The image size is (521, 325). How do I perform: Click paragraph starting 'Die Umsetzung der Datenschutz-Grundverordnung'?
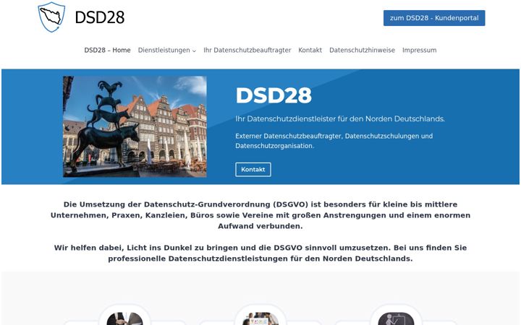coord(260,215)
